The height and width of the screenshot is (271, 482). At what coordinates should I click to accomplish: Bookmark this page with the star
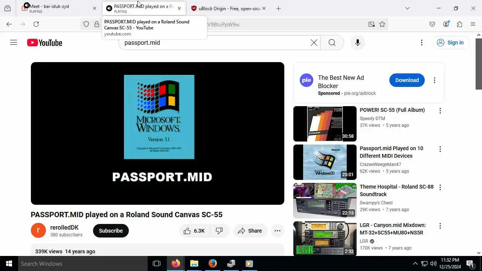pyautogui.click(x=382, y=24)
